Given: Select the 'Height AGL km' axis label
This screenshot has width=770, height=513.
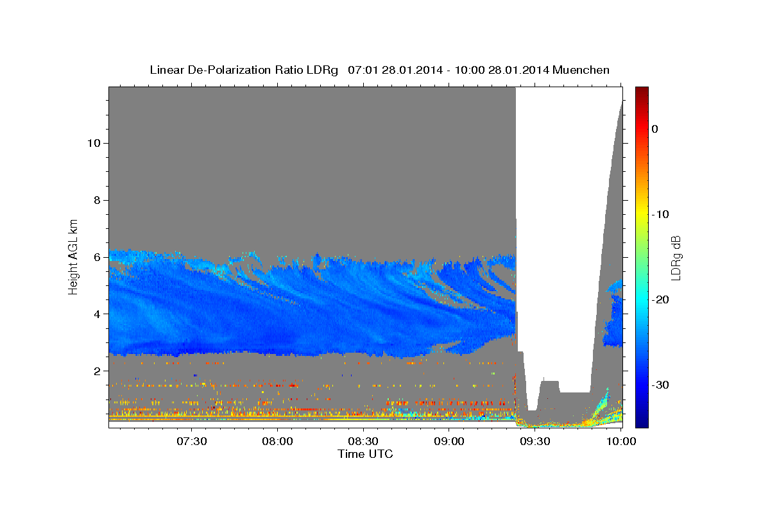Looking at the screenshot, I should pyautogui.click(x=74, y=256).
